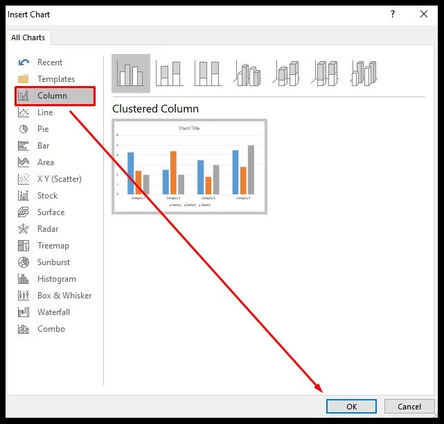
Task: Click the Line chart category icon
Action: coord(24,112)
